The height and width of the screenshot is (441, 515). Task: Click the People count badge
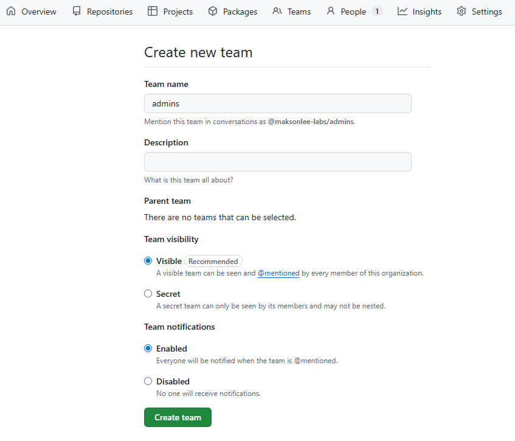[377, 12]
